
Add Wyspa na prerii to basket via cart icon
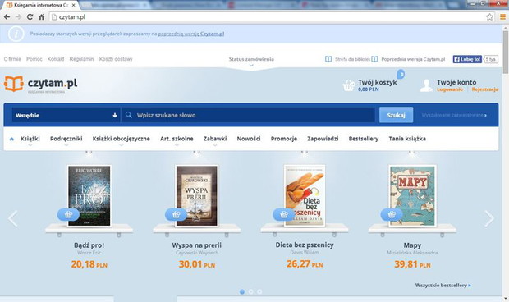(176, 214)
